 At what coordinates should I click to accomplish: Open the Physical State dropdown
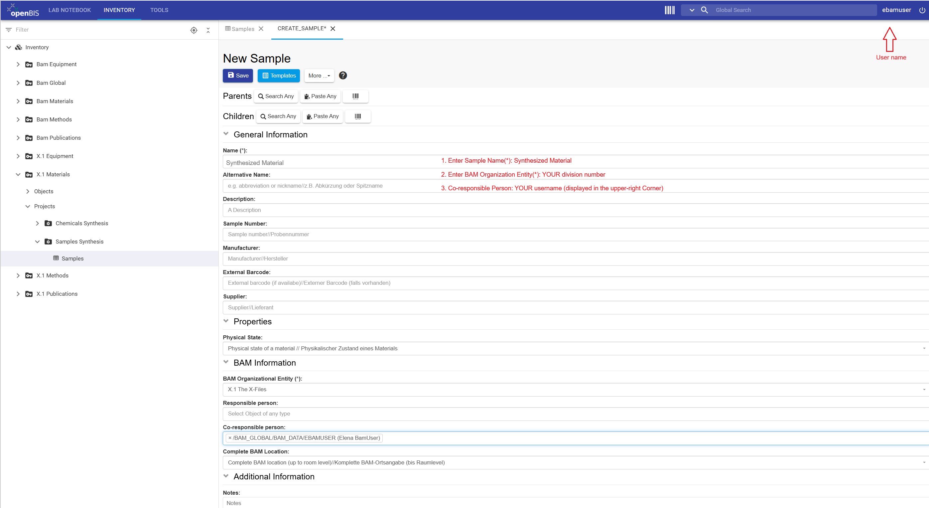coord(576,348)
